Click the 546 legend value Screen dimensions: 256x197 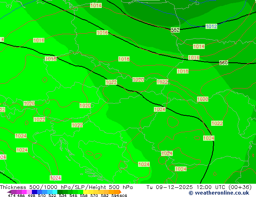click(73, 195)
